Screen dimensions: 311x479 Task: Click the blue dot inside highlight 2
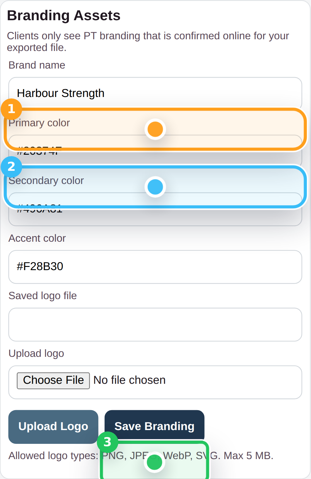click(155, 187)
